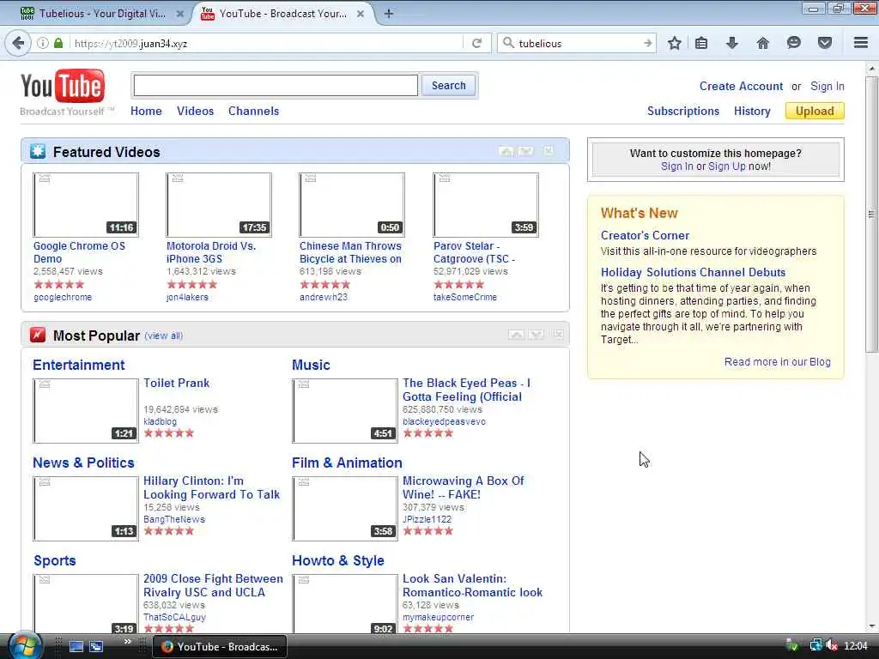This screenshot has height=659, width=879.
Task: Open the Home navigation link
Action: coord(146,111)
